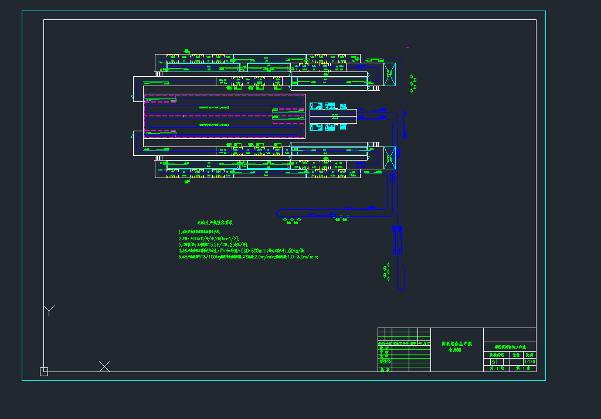Screen dimensions: 601x419
Task: Click green symbols below bottom horizontal blue pipe
Action: 292,220
